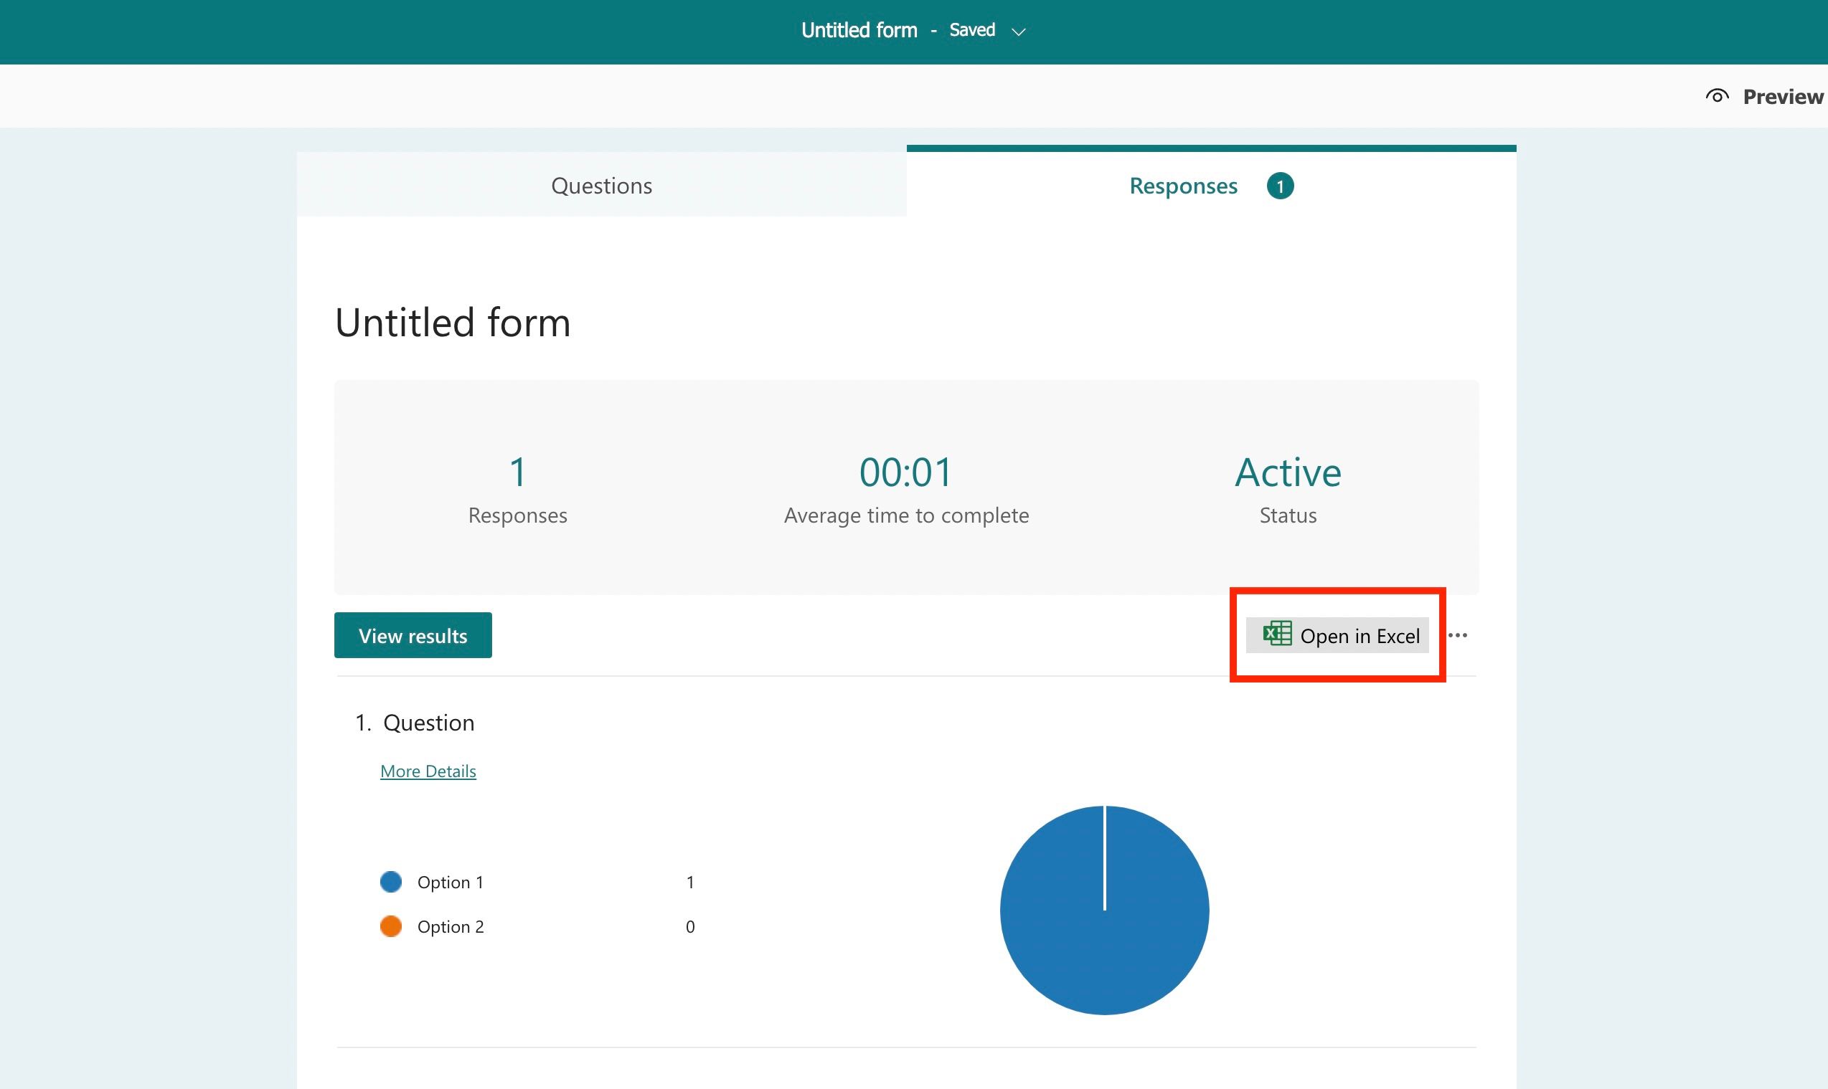Click the Preview label in the toolbar
This screenshot has height=1089, width=1828.
pyautogui.click(x=1783, y=95)
